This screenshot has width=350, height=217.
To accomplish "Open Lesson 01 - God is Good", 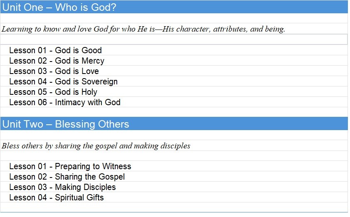I will [x=55, y=50].
